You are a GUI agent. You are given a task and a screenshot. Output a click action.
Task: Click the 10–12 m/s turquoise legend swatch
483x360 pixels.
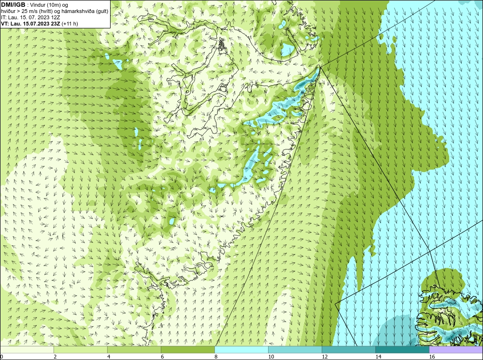[x=295, y=349]
